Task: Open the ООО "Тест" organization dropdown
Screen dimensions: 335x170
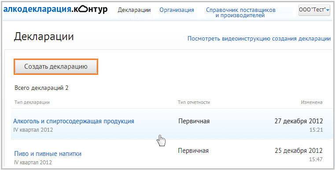Action: coord(314,10)
